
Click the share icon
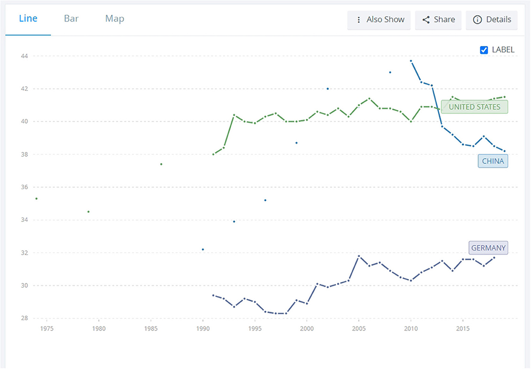click(426, 20)
